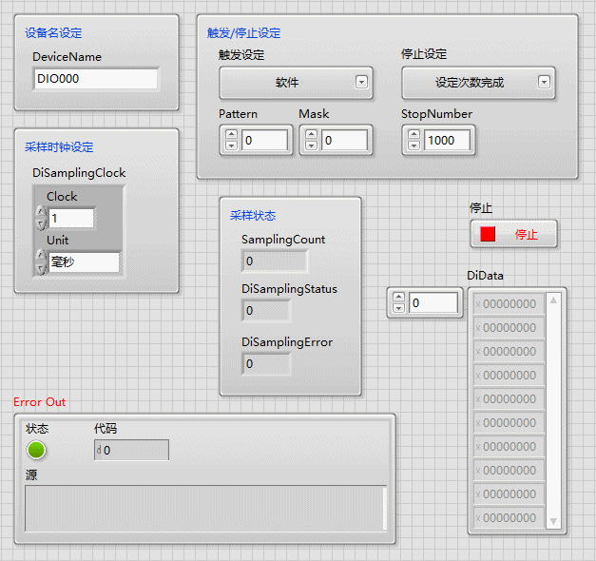
Task: Step the Unit selector down from 毫秒
Action: [x=40, y=269]
